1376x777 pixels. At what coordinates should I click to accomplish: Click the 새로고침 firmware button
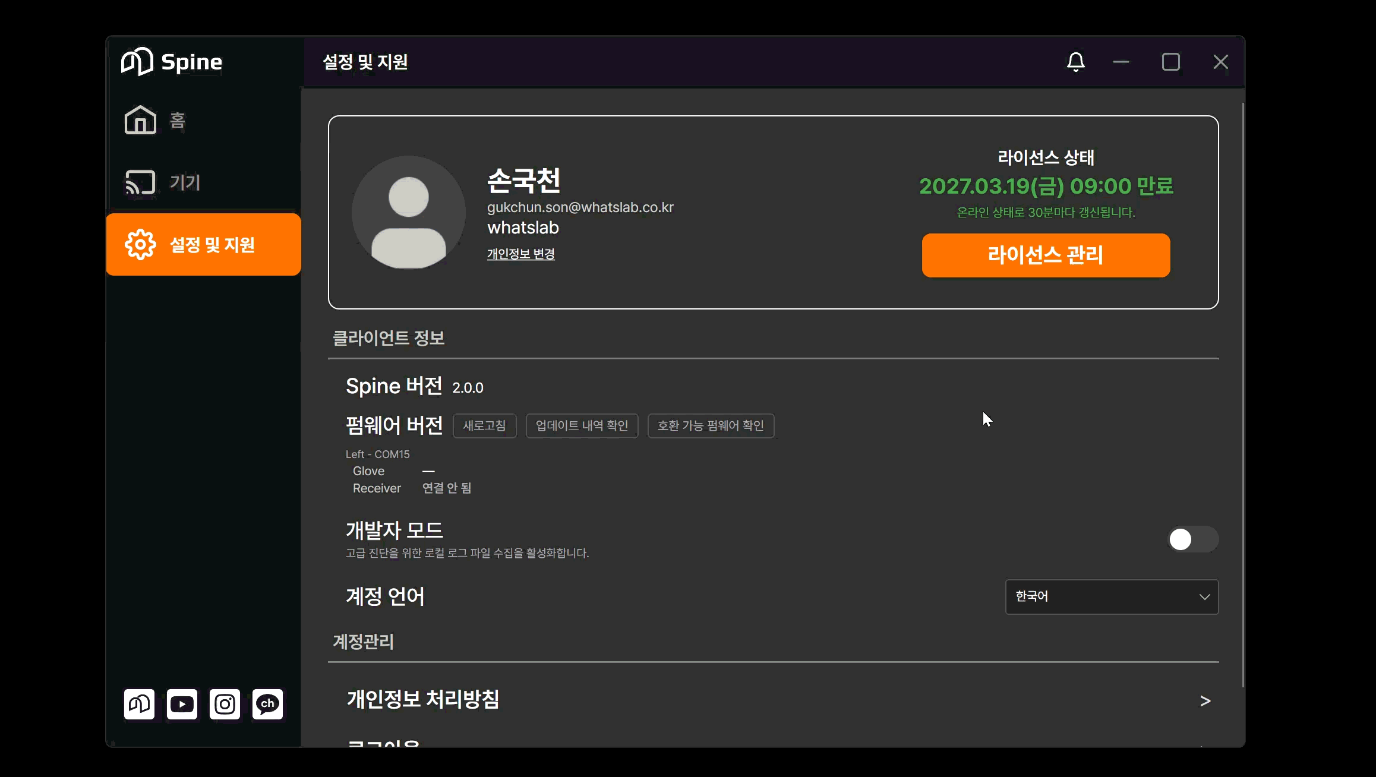[484, 425]
